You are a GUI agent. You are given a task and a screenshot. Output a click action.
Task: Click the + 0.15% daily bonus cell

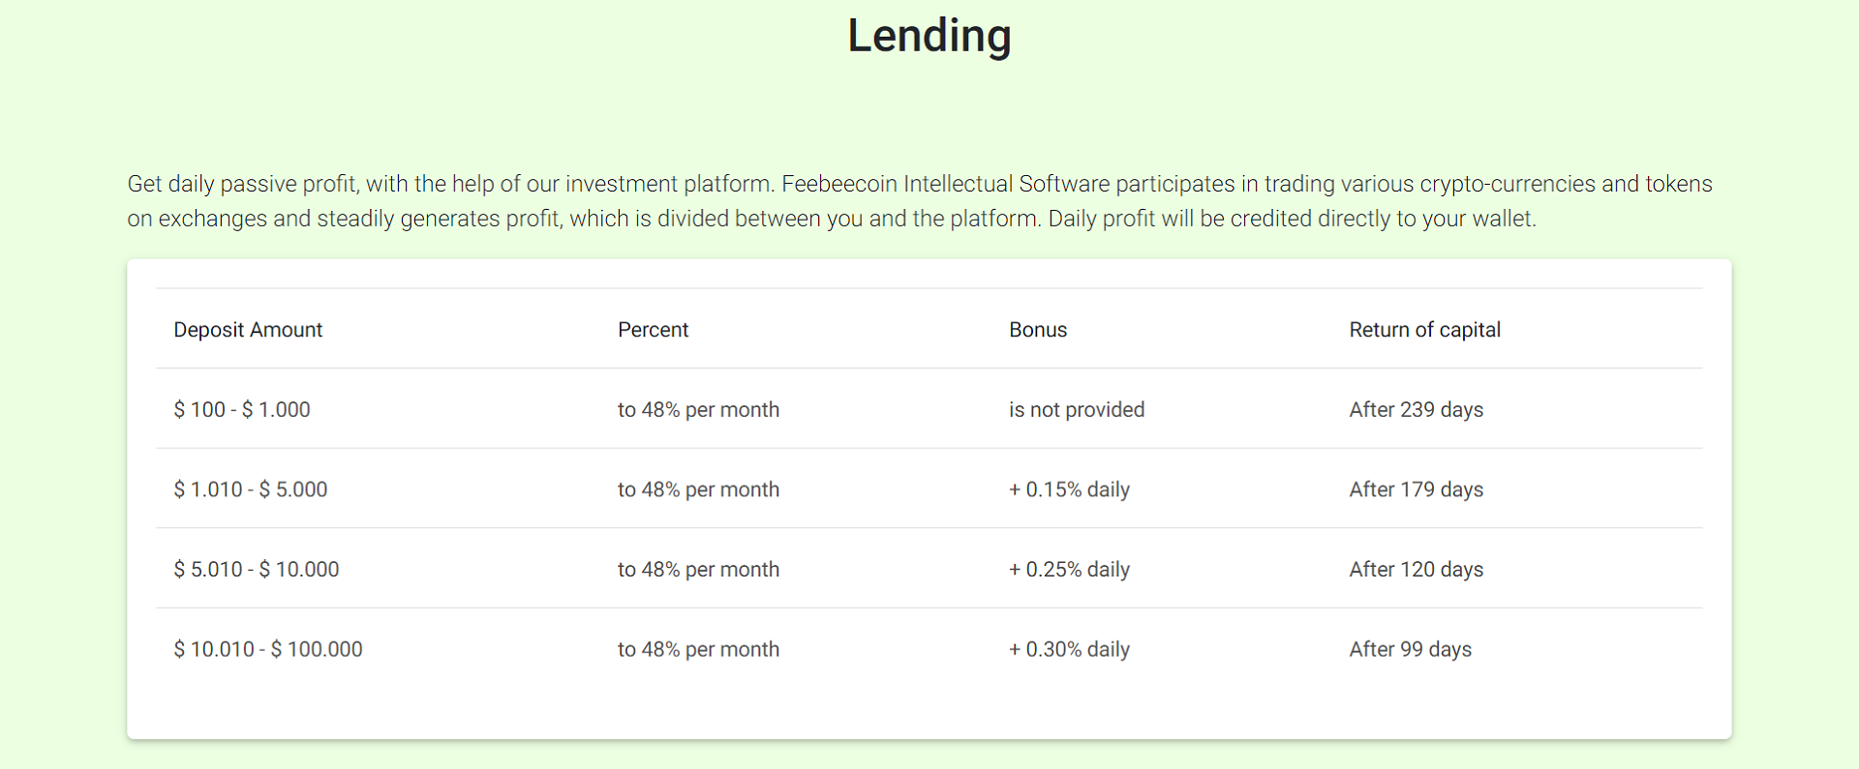pyautogui.click(x=1069, y=489)
